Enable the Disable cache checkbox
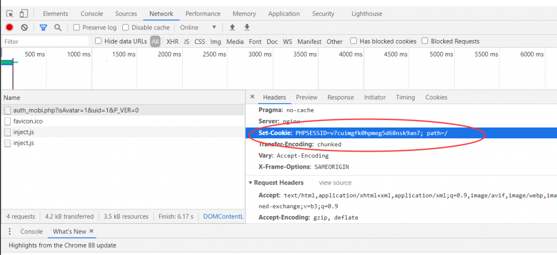The width and height of the screenshot is (557, 255). click(126, 27)
